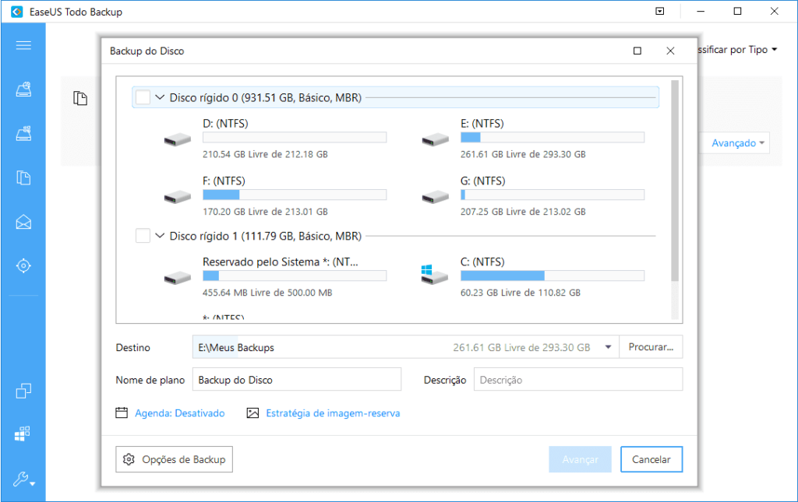Screen dimensions: 798x502
Task: Open Clone tool sidebar icon
Action: click(x=23, y=391)
